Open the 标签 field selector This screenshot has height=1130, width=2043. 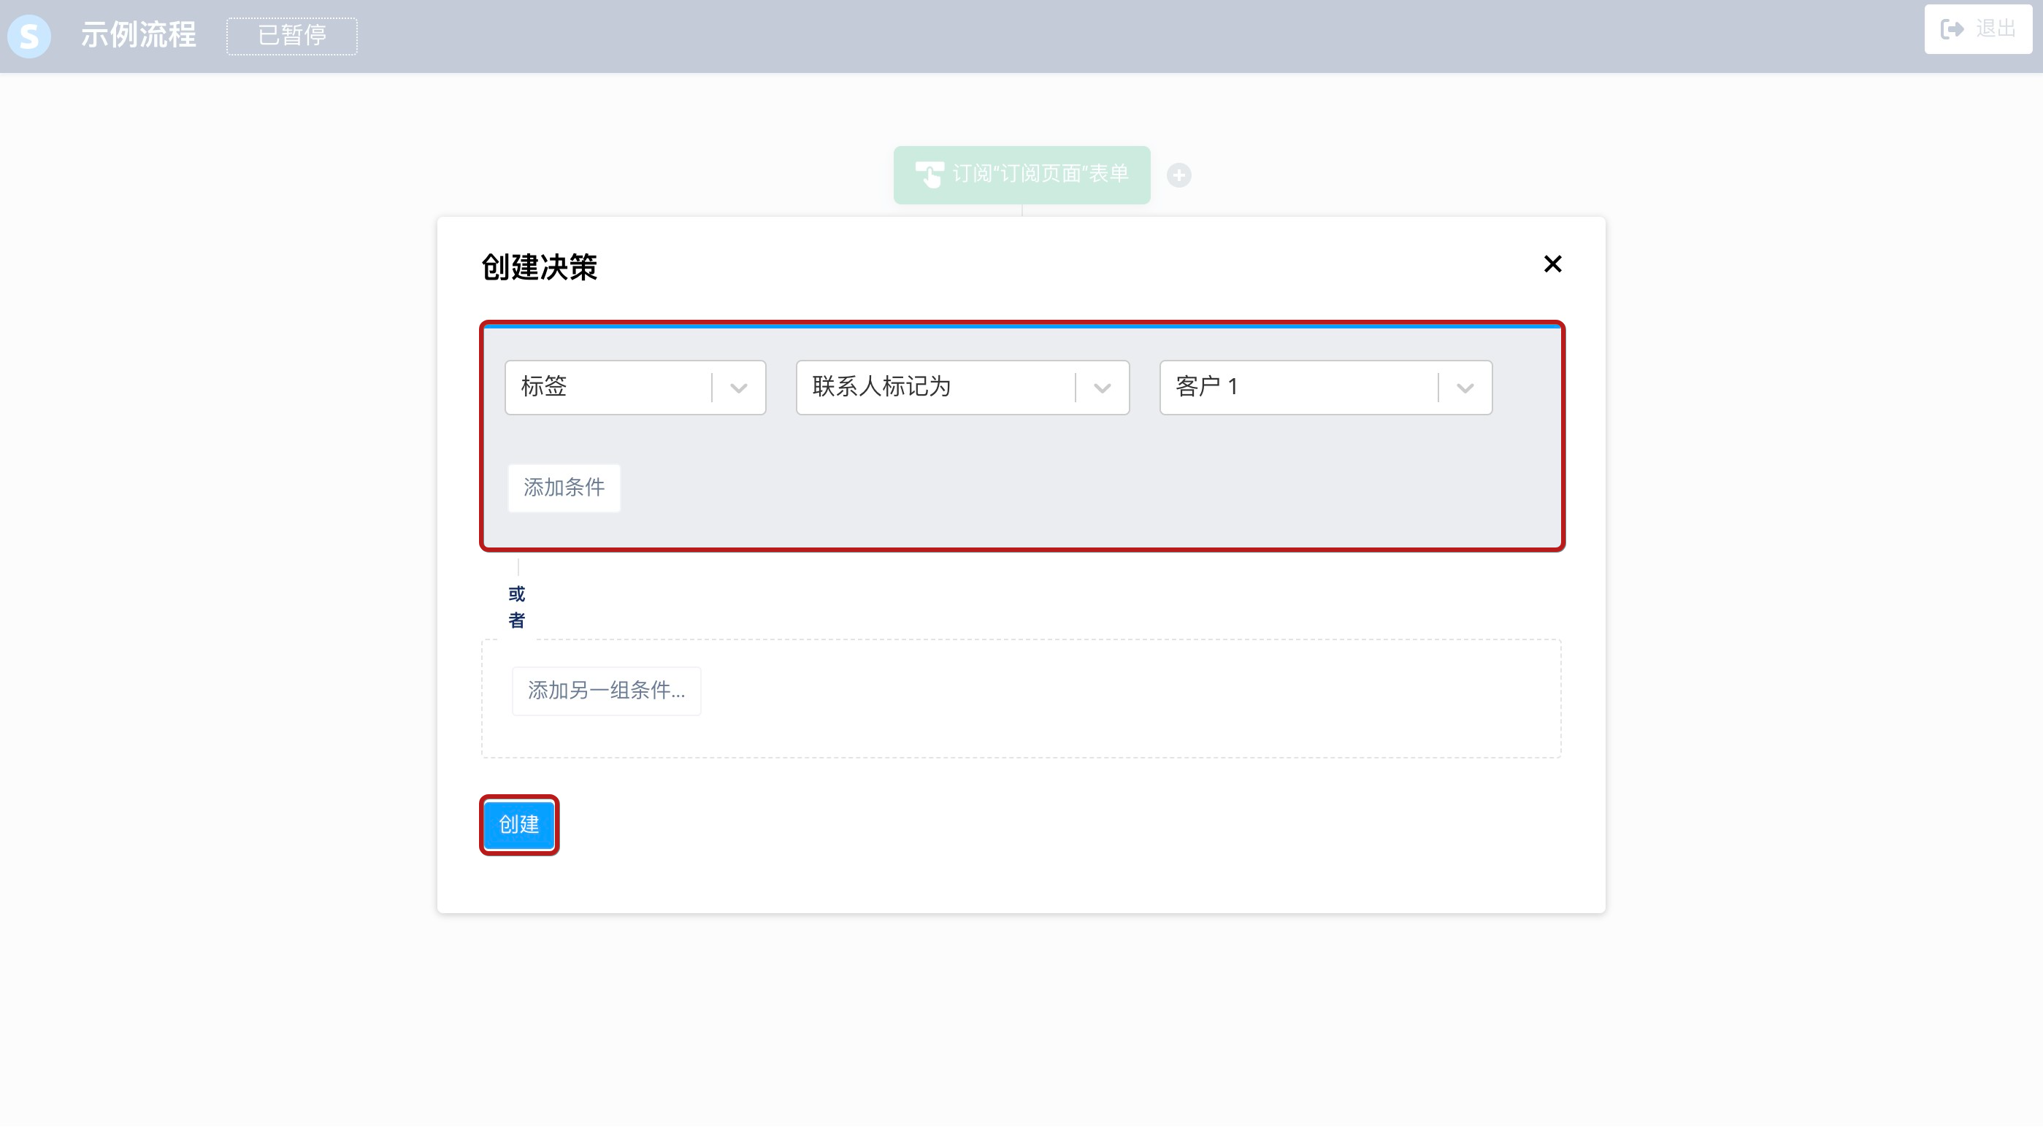coord(607,388)
